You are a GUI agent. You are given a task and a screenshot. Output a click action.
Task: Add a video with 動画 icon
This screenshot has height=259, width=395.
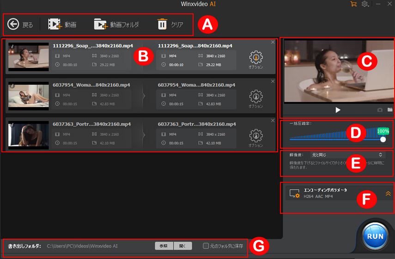pos(55,24)
